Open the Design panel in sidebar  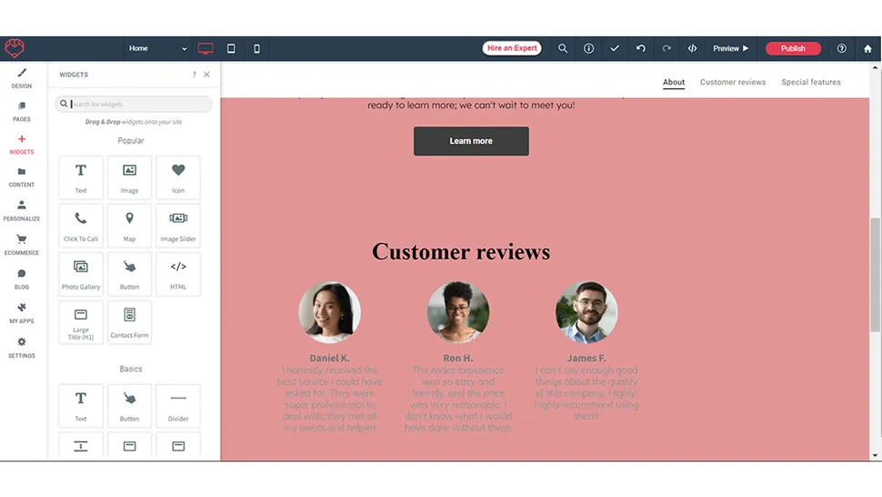point(22,78)
